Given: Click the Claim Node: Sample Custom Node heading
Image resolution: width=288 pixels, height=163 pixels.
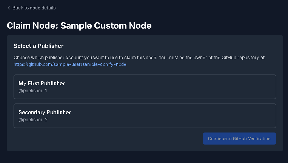Looking at the screenshot, I should coord(79,26).
